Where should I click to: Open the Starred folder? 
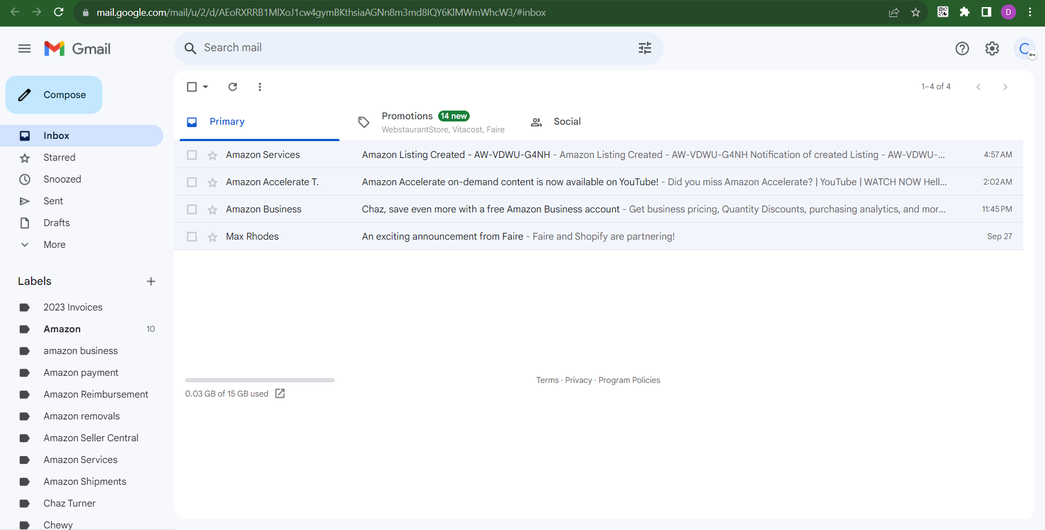[x=82, y=157]
